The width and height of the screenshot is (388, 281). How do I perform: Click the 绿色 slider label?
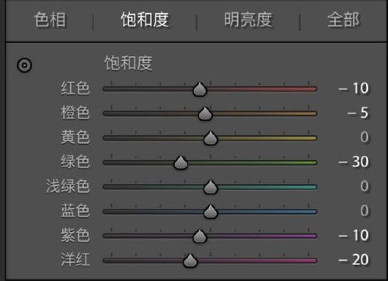[x=75, y=162]
